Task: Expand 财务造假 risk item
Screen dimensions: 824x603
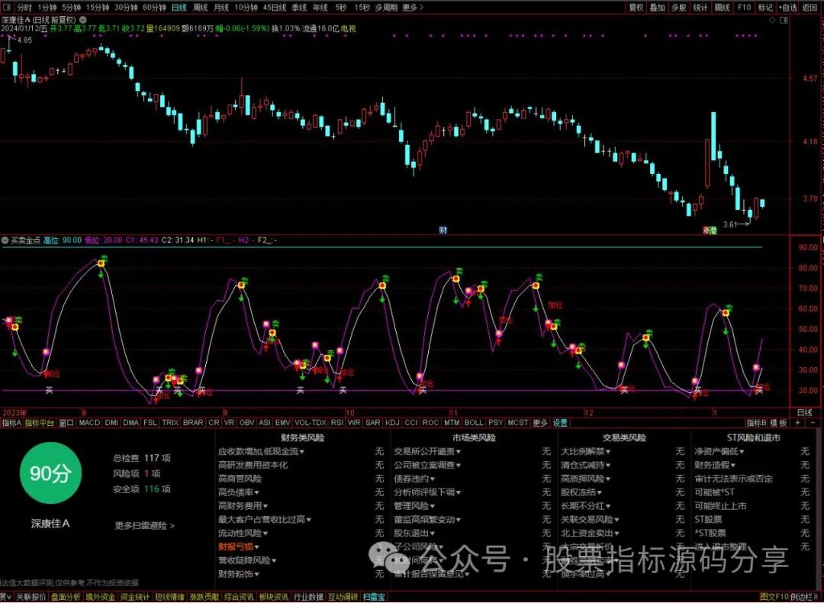Action: click(x=715, y=465)
